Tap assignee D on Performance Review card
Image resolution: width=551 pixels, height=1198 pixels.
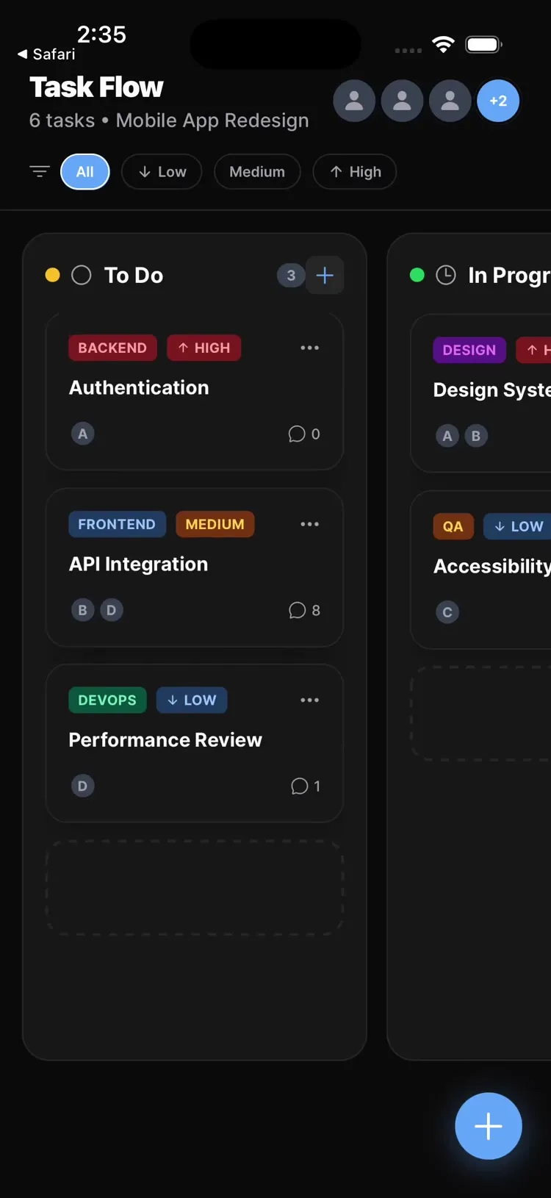pyautogui.click(x=82, y=786)
